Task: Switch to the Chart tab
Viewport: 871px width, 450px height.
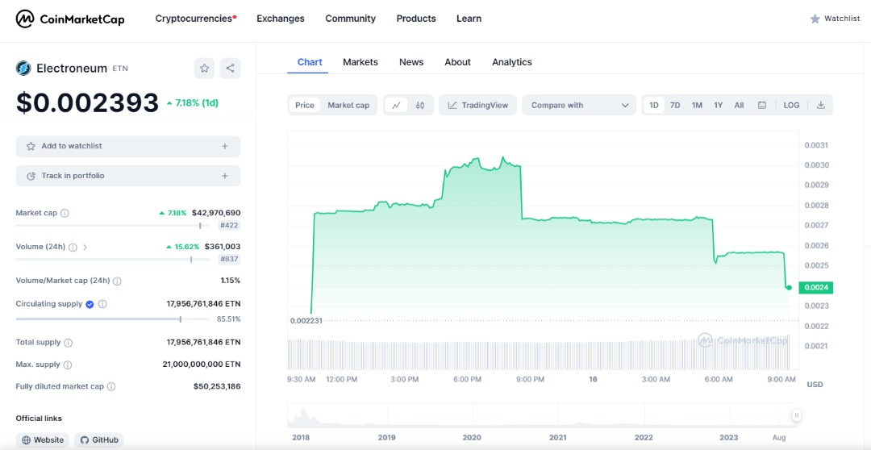Action: (310, 62)
